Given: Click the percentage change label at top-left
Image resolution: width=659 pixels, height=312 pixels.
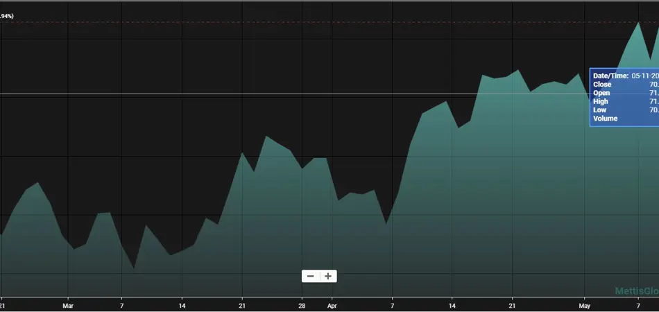Looking at the screenshot, I should click(7, 16).
